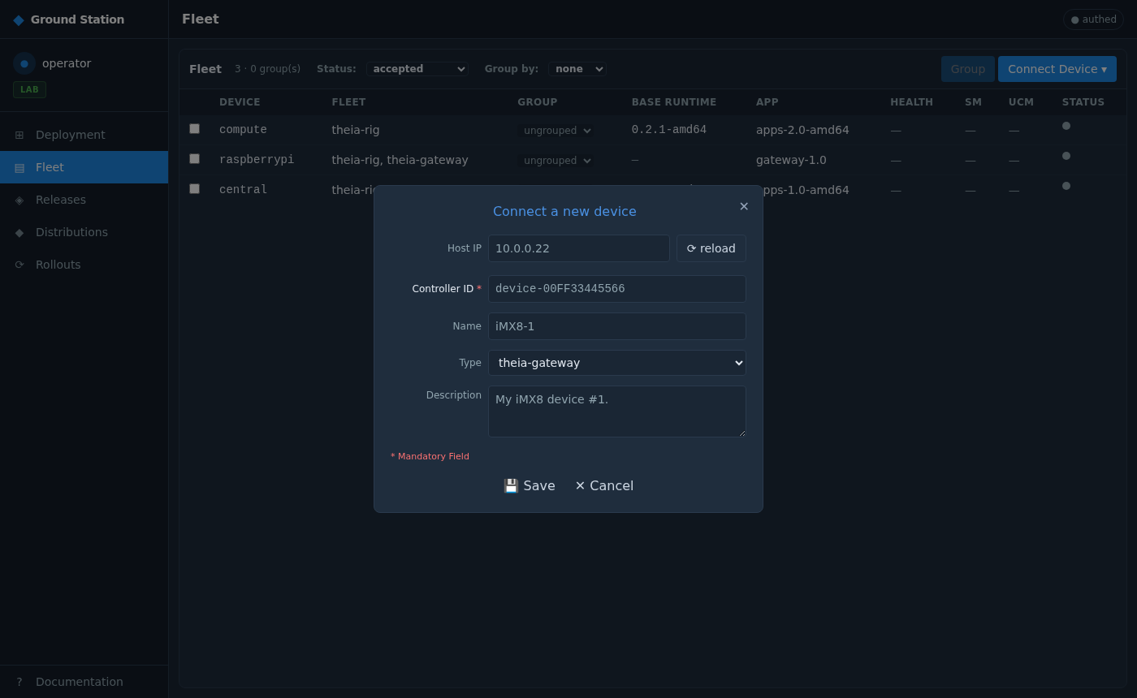Click the LAB badge
1137x698 pixels.
coord(29,89)
